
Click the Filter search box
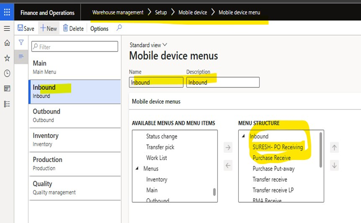[75, 46]
